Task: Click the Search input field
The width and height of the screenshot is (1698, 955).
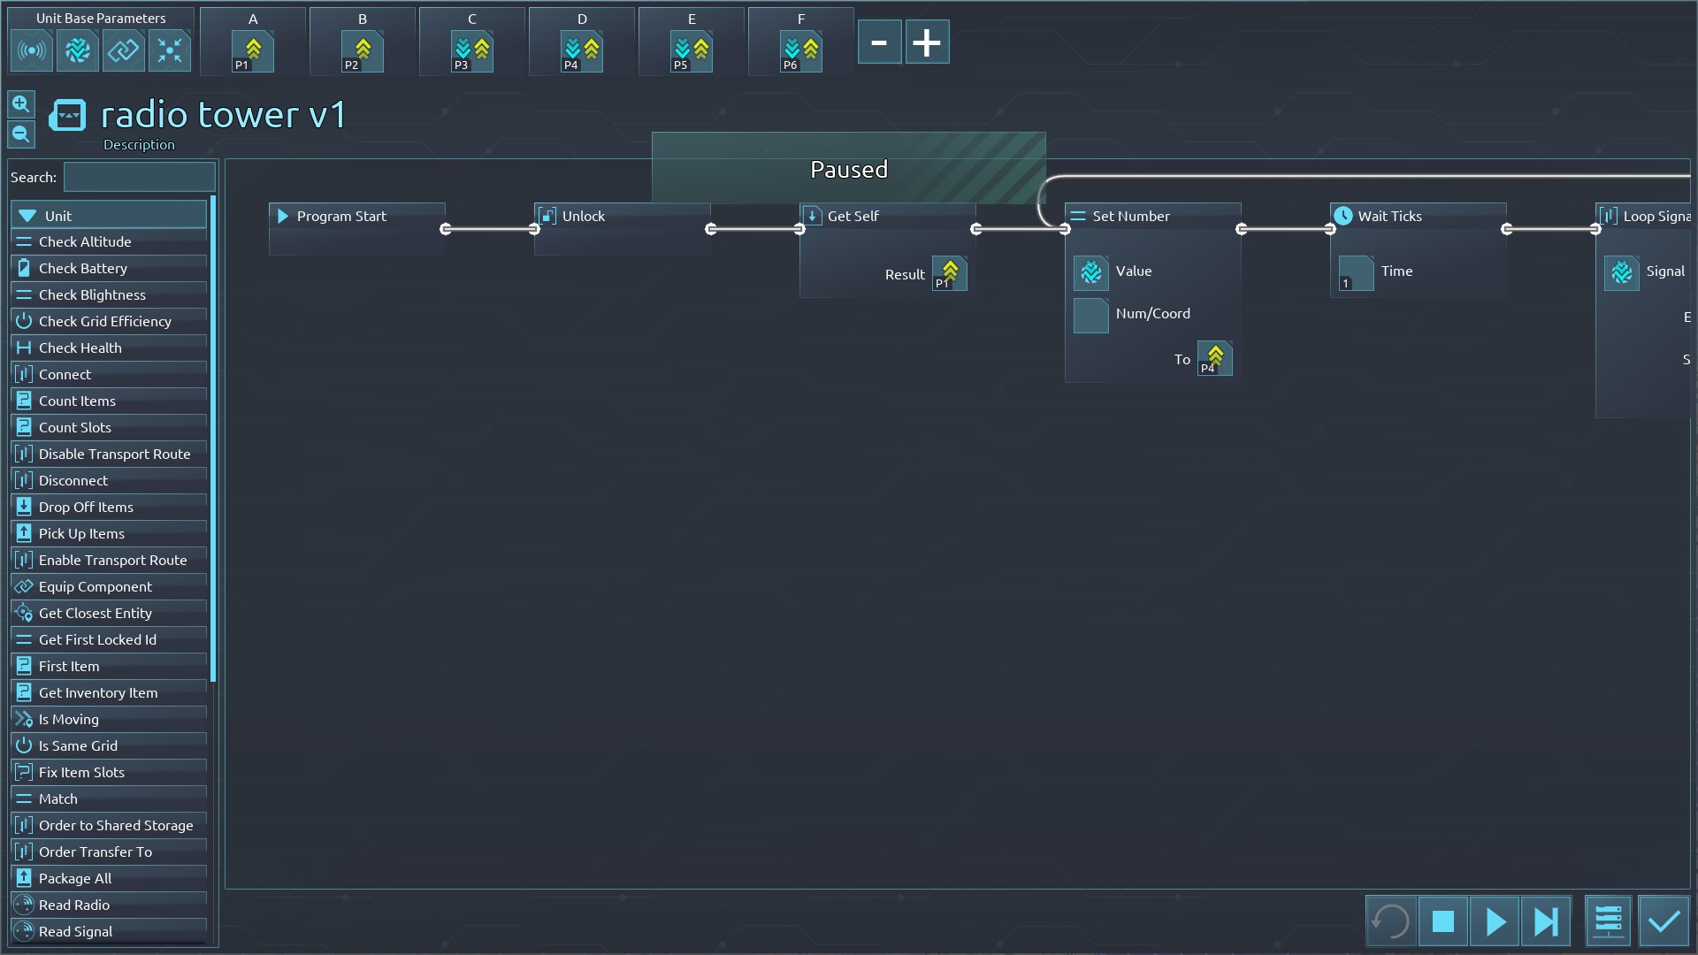Action: [x=140, y=177]
